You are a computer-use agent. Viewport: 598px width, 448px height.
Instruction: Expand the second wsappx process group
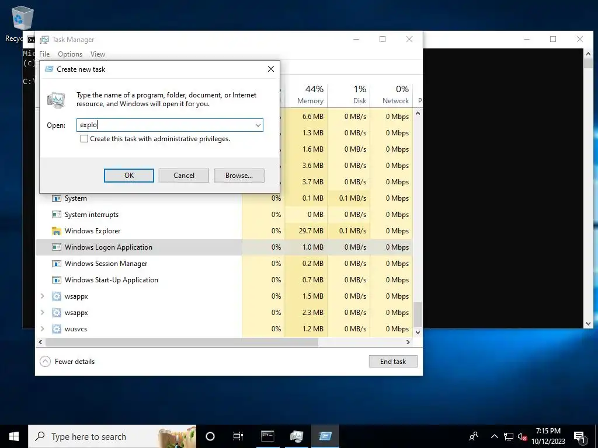(42, 313)
